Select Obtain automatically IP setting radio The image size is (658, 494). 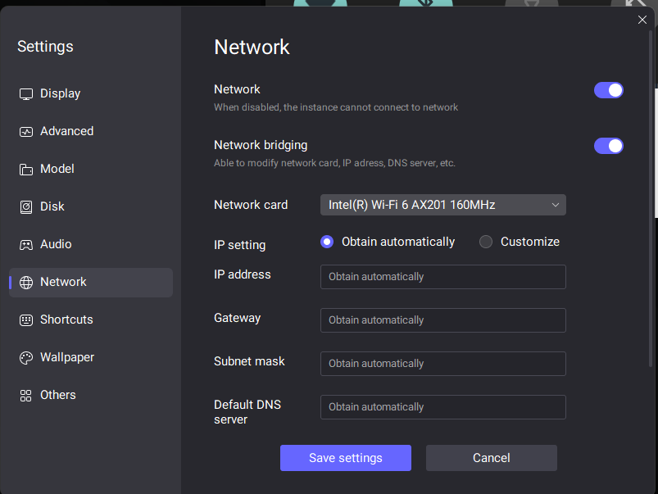[x=327, y=242]
